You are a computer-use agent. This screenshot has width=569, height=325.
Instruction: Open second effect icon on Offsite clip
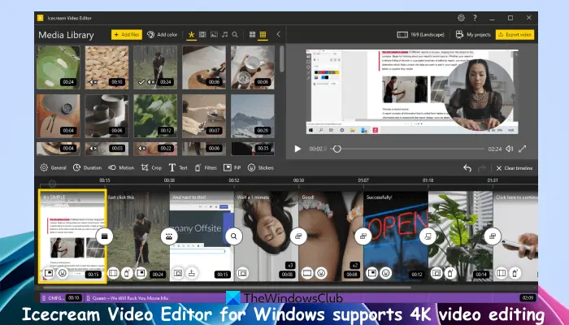(x=192, y=273)
